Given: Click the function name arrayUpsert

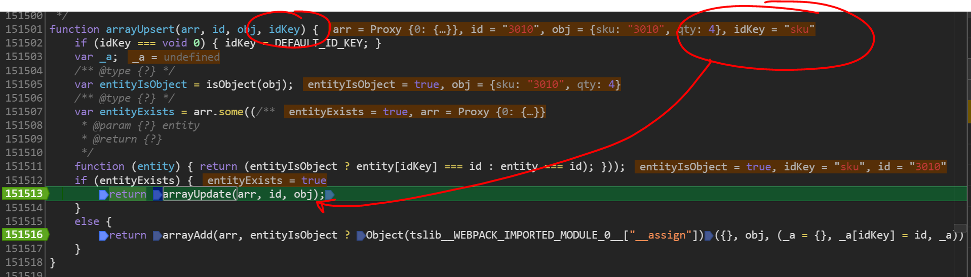Looking at the screenshot, I should pos(140,29).
